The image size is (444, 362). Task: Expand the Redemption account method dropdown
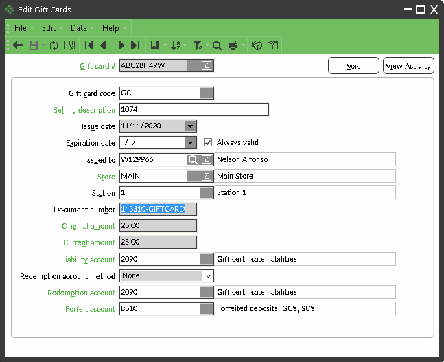[208, 276]
